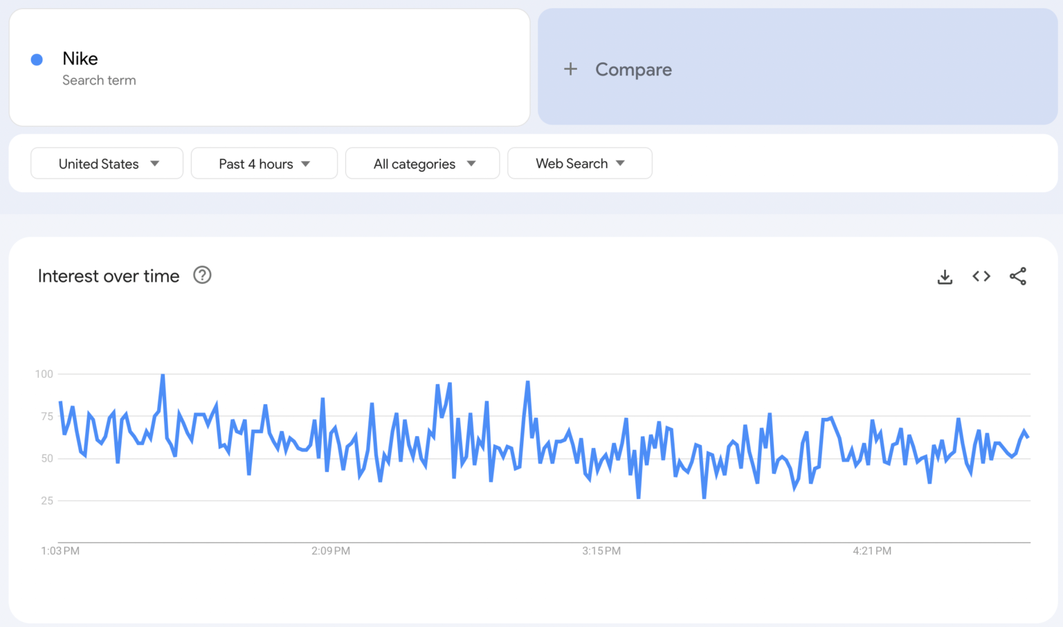Select the Search term text under Nike
1063x627 pixels.
[99, 80]
